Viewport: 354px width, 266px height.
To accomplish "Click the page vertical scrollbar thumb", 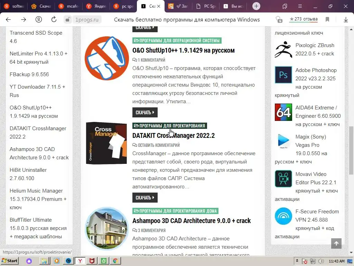I will click(351, 150).
